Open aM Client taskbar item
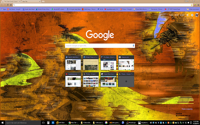The image size is (200, 125). coord(61,123)
